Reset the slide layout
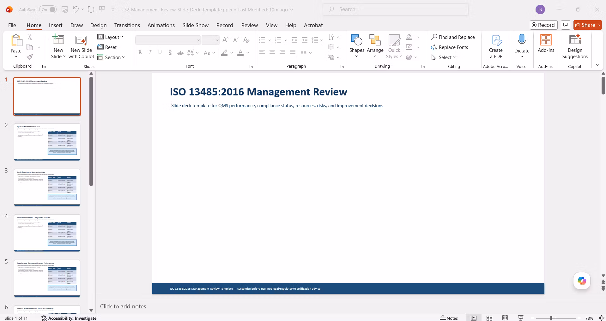Screen dimensions: 606x321 [107, 47]
